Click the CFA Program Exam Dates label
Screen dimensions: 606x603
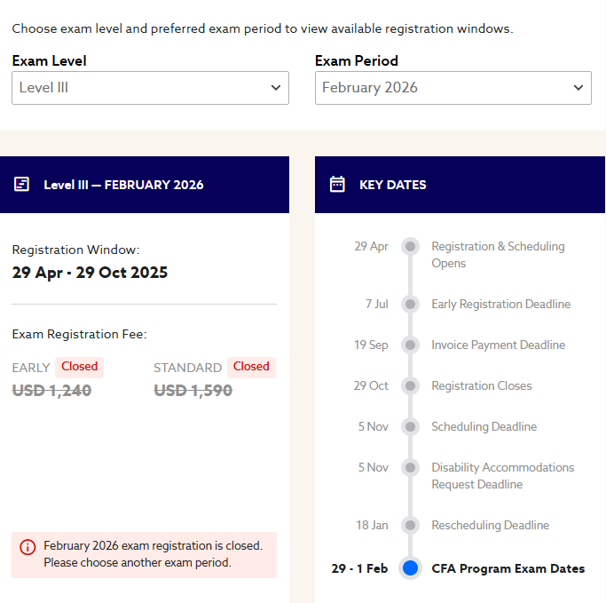click(508, 568)
